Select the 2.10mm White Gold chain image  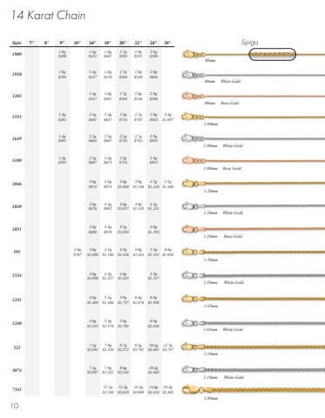point(254,369)
